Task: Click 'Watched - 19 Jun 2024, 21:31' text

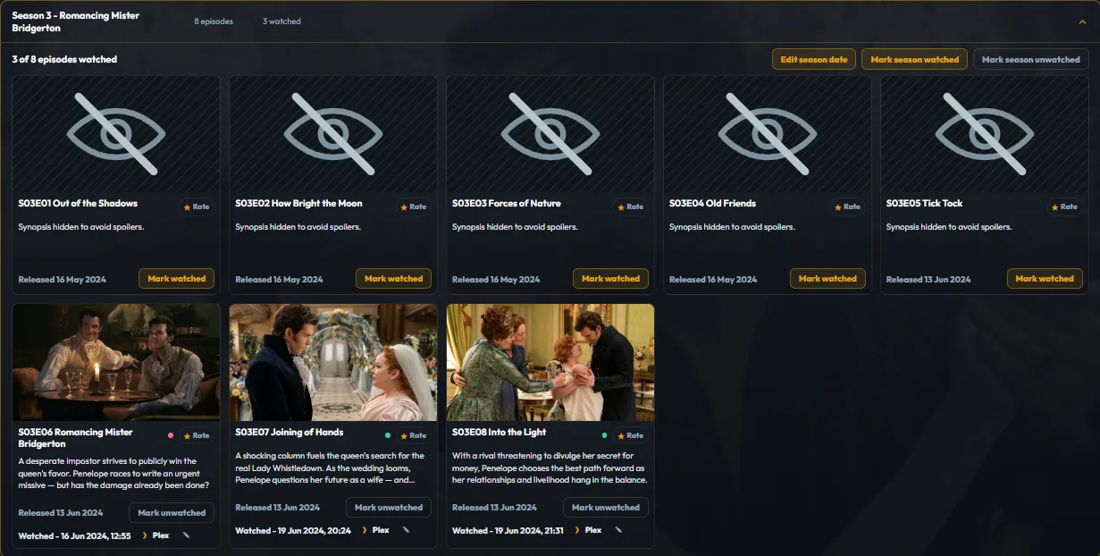Action: (508, 530)
